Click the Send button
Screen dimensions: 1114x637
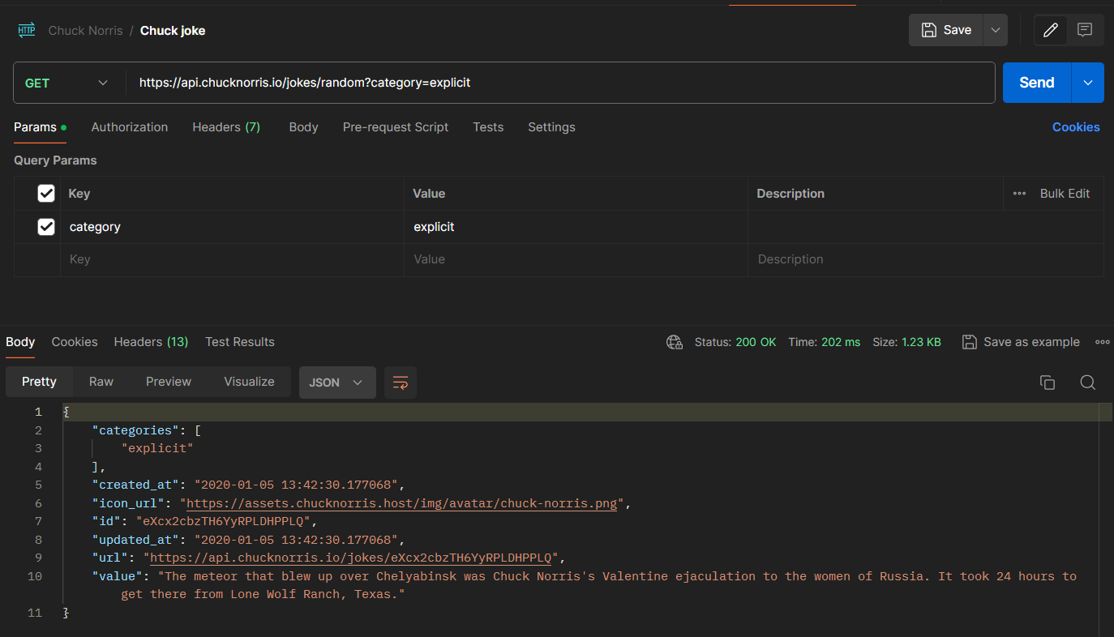1037,83
